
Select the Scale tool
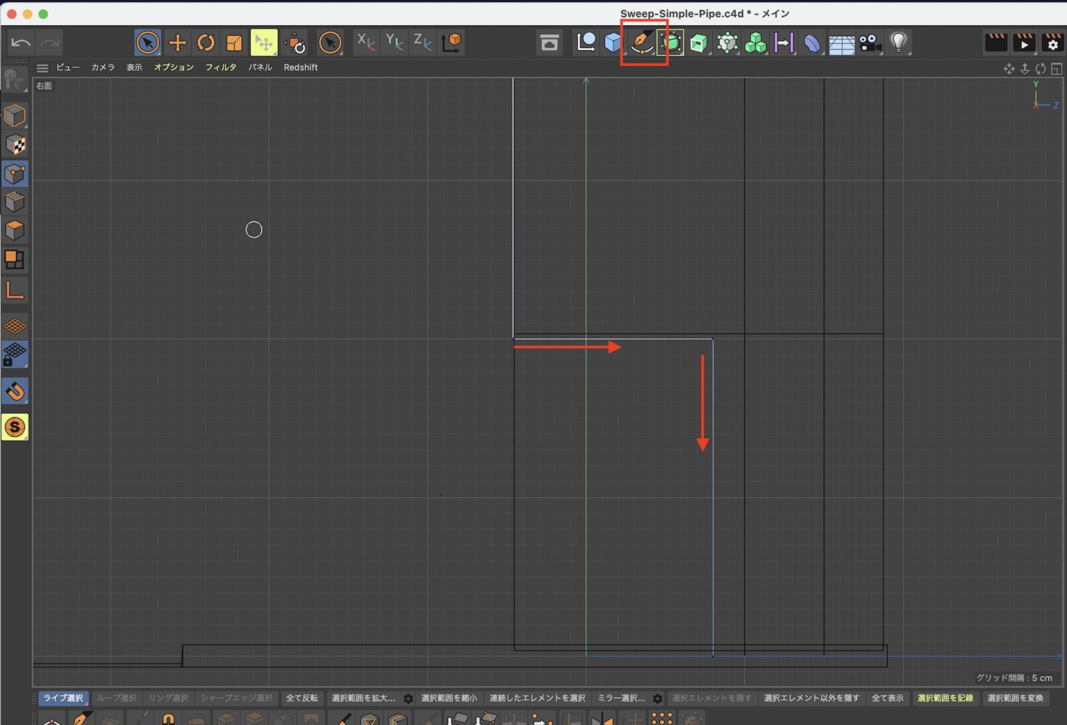[233, 42]
